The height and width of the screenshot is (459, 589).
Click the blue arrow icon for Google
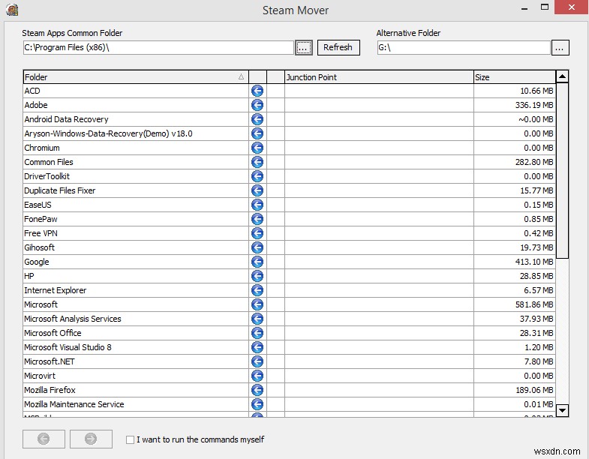pyautogui.click(x=257, y=262)
